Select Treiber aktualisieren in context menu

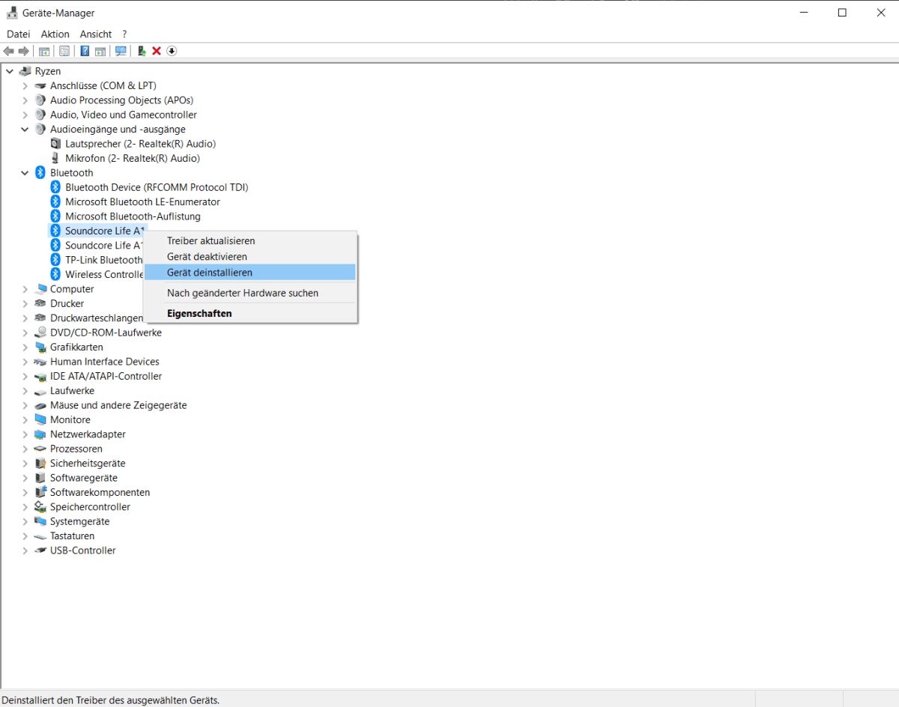point(211,240)
